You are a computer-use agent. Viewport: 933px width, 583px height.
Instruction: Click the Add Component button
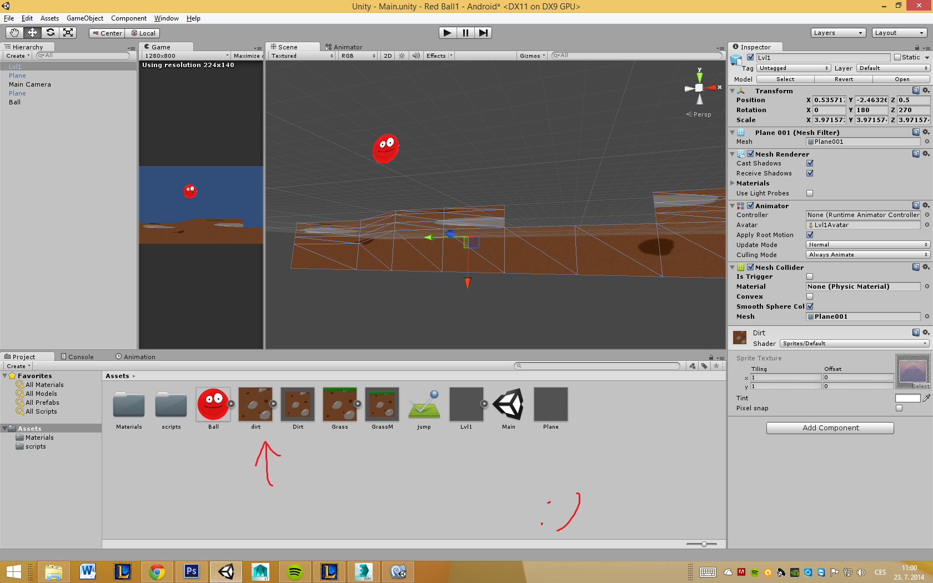830,428
